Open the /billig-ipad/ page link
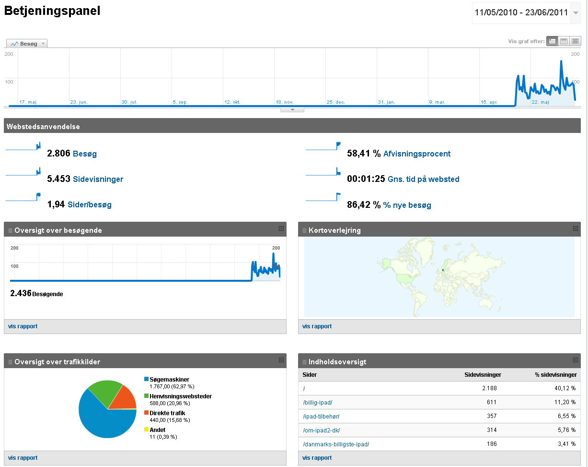Screen dimensions: 588x467 [x=317, y=402]
